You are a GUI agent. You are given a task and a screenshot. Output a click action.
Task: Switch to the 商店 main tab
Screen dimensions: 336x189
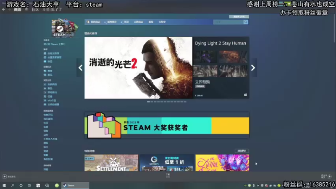pos(18,9)
